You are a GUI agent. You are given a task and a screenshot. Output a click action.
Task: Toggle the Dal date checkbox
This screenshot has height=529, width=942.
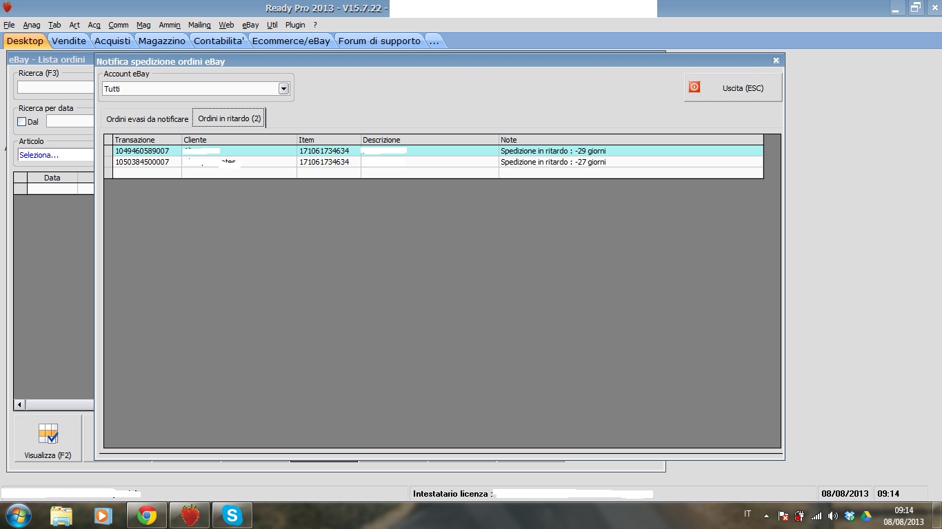click(21, 122)
